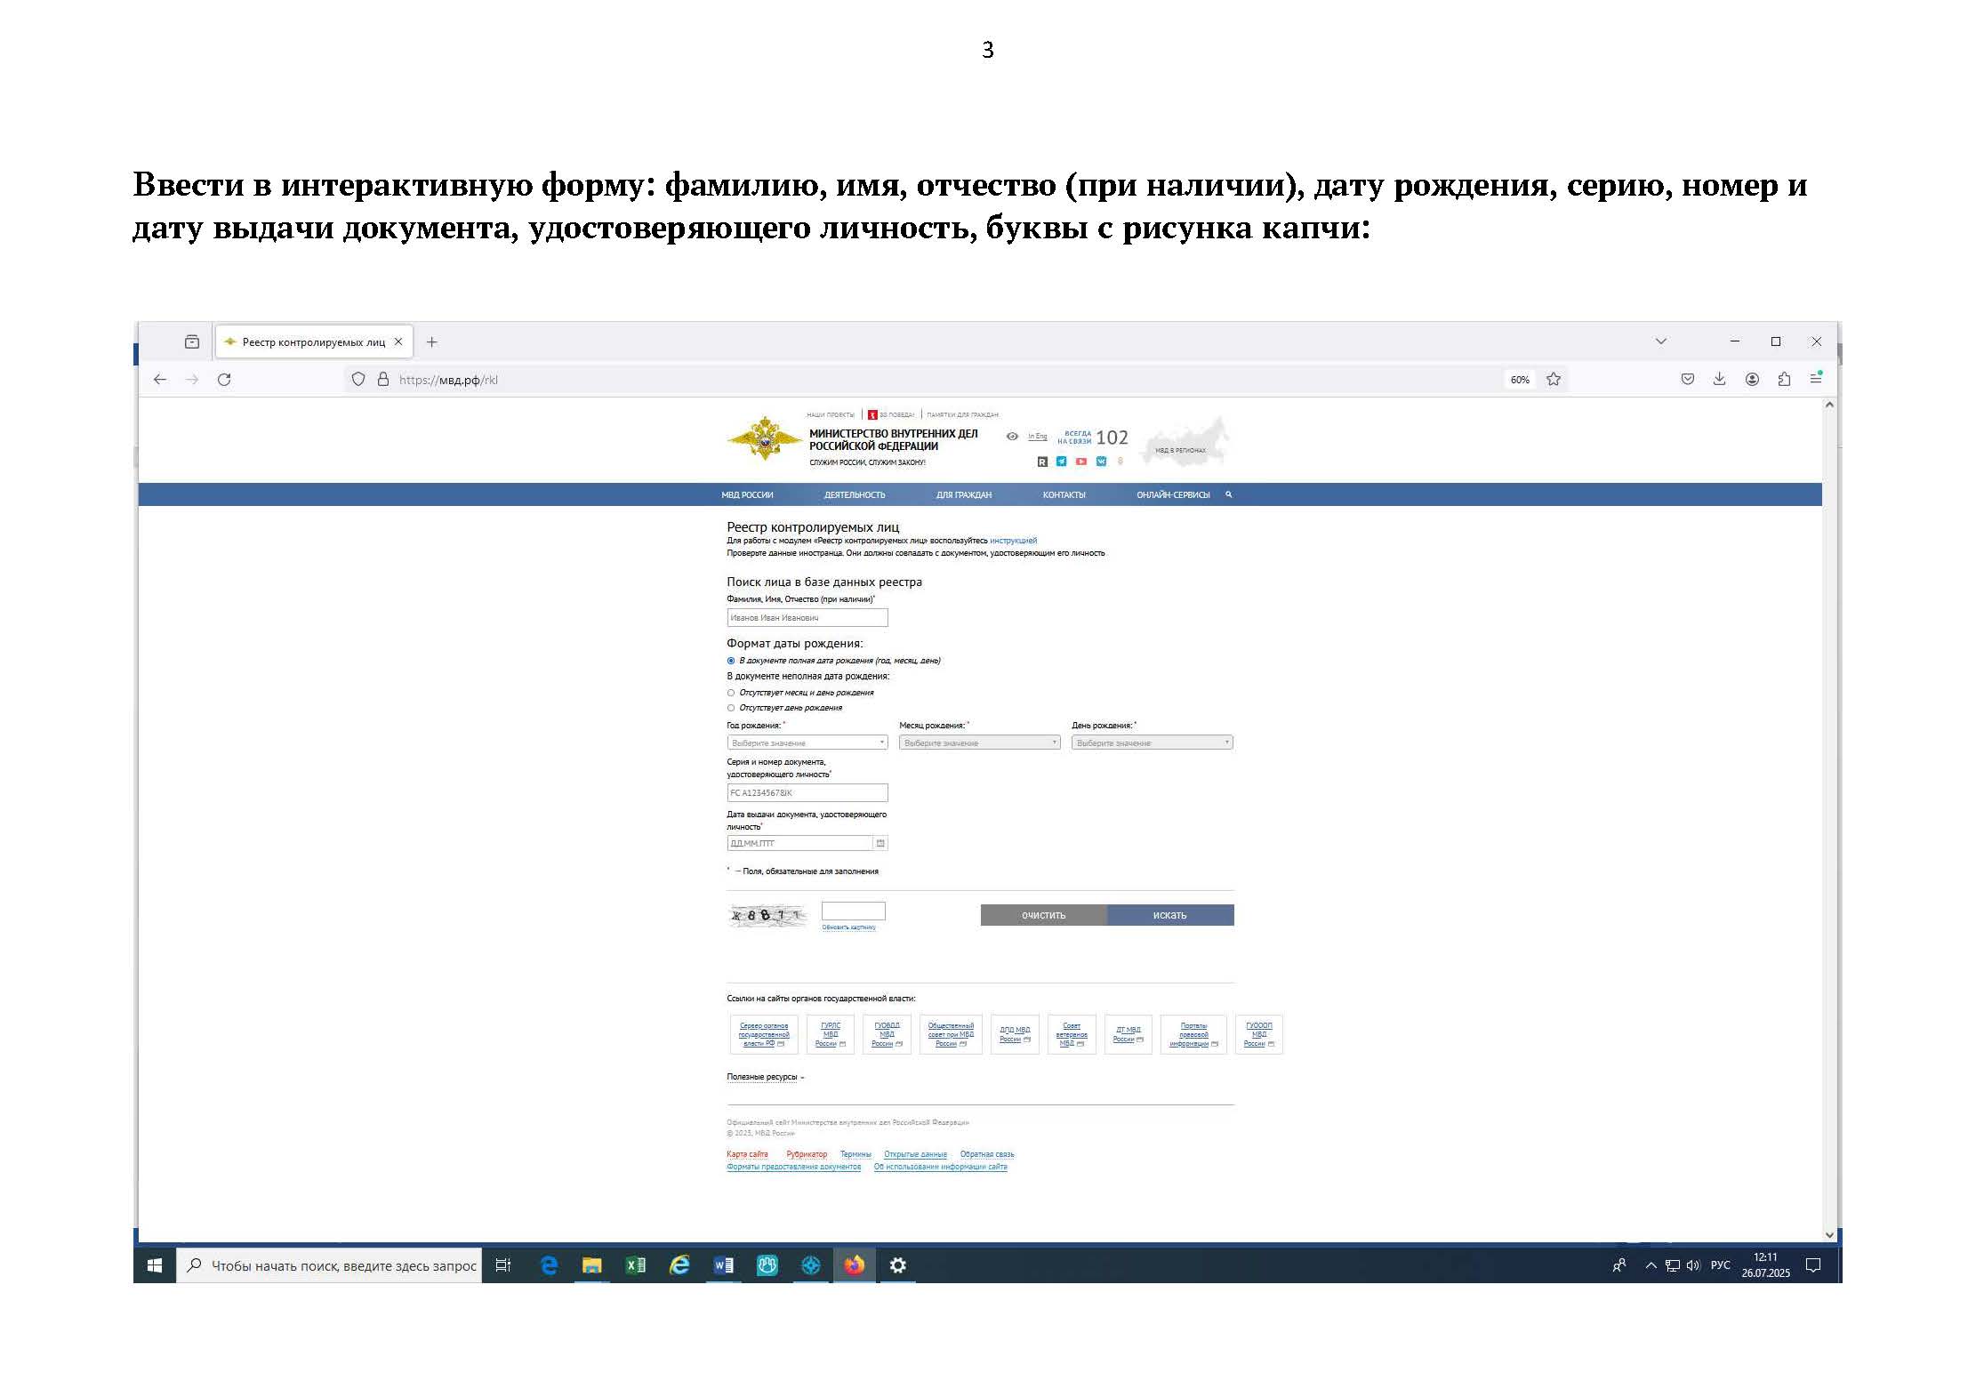The image size is (1976, 1397).
Task: Open the ОНЛАЙН-СЕРВИСЫ menu item
Action: click(x=1172, y=495)
